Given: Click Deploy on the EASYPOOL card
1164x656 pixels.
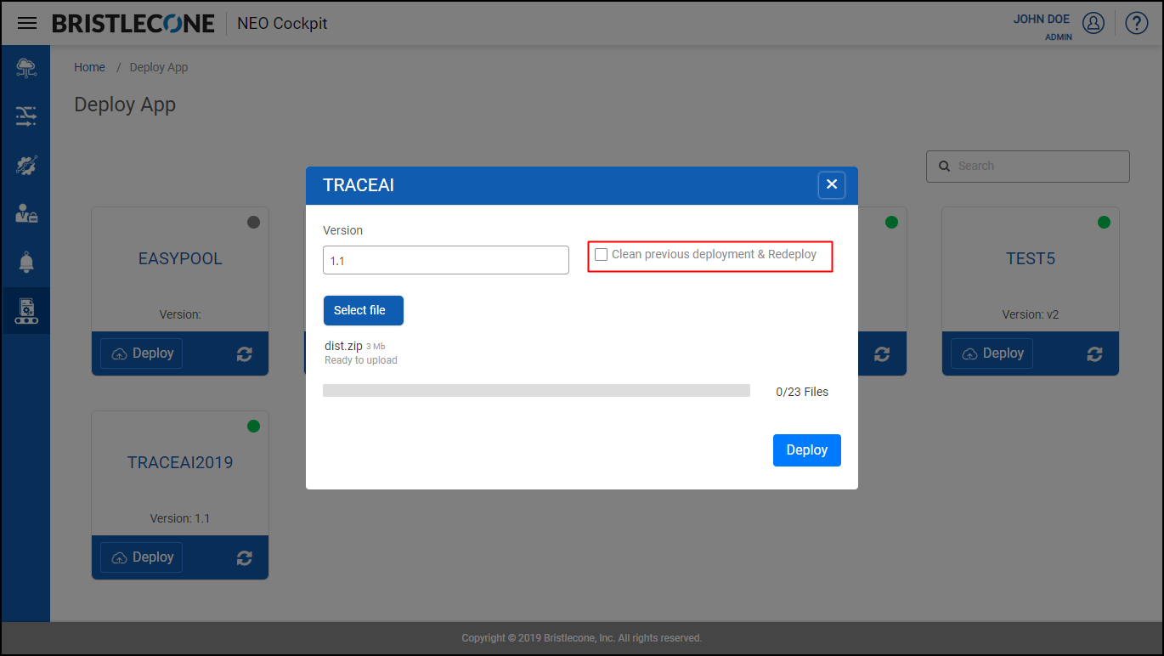Looking at the screenshot, I should coord(142,353).
